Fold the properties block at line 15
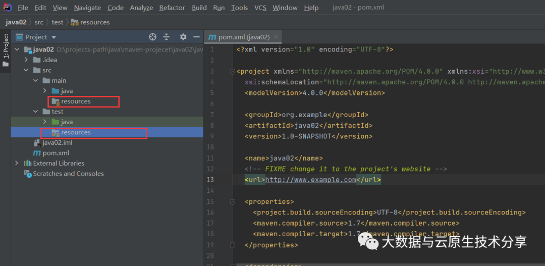Viewport: 545px width, 266px height. coord(233,202)
